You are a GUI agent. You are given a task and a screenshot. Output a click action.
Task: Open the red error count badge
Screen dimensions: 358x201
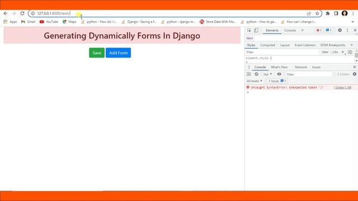tap(319, 30)
